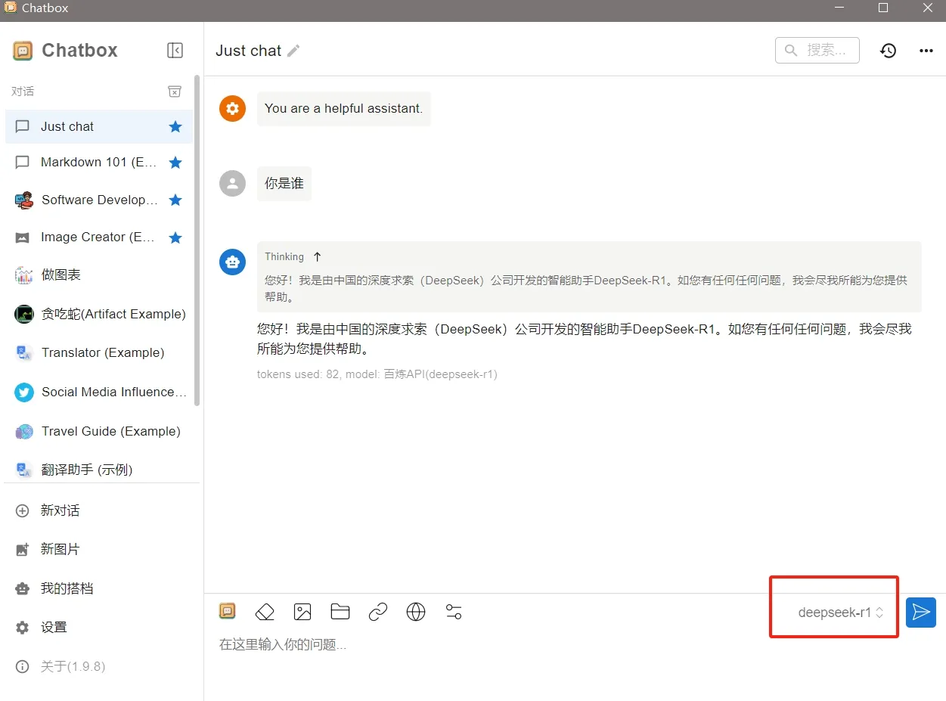Clear context with the eraser icon

click(x=265, y=612)
